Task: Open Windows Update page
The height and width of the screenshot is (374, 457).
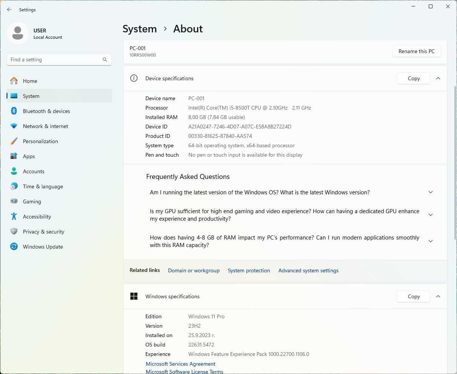Action: click(x=59, y=247)
